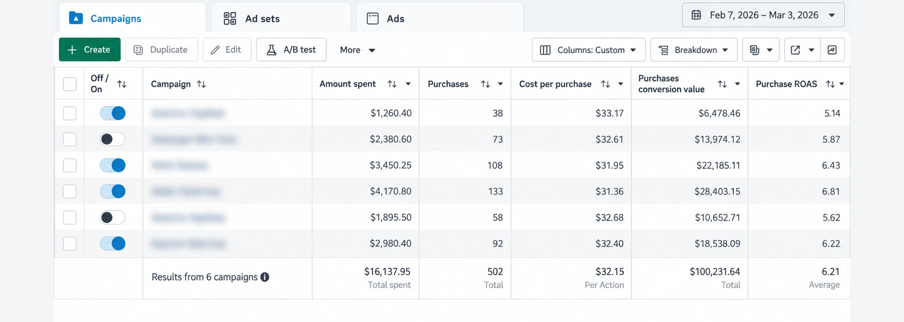Switch to the Ads tab
Viewport: 904px width, 322px height.
(x=439, y=19)
